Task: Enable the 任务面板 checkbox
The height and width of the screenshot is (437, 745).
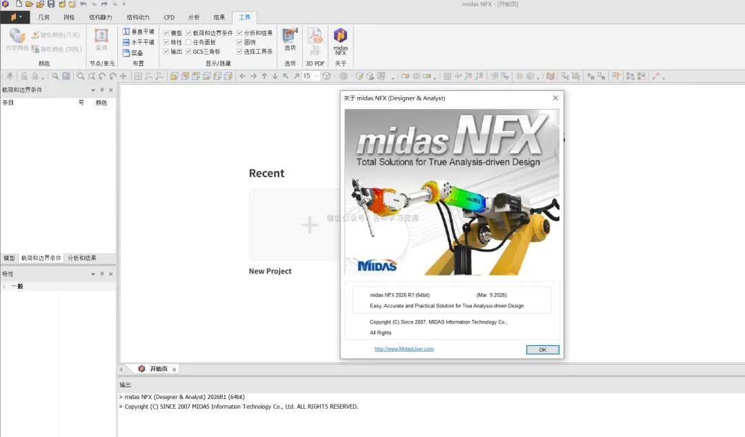Action: 188,42
